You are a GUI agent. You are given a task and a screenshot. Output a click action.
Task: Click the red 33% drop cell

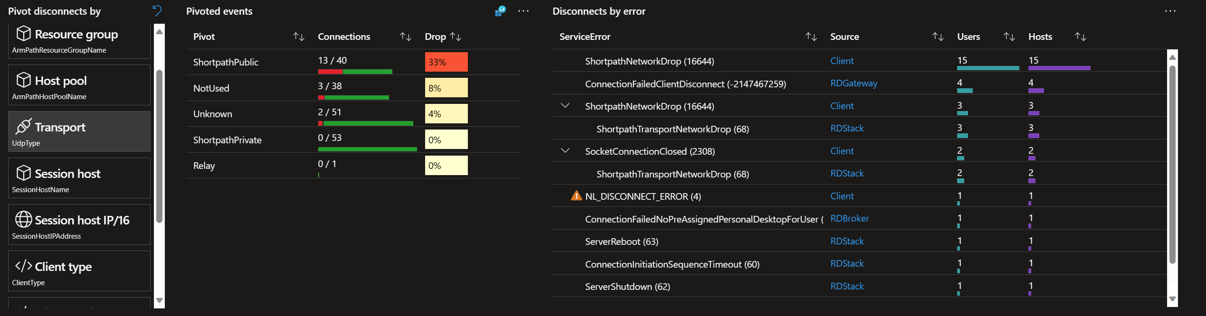coord(446,62)
